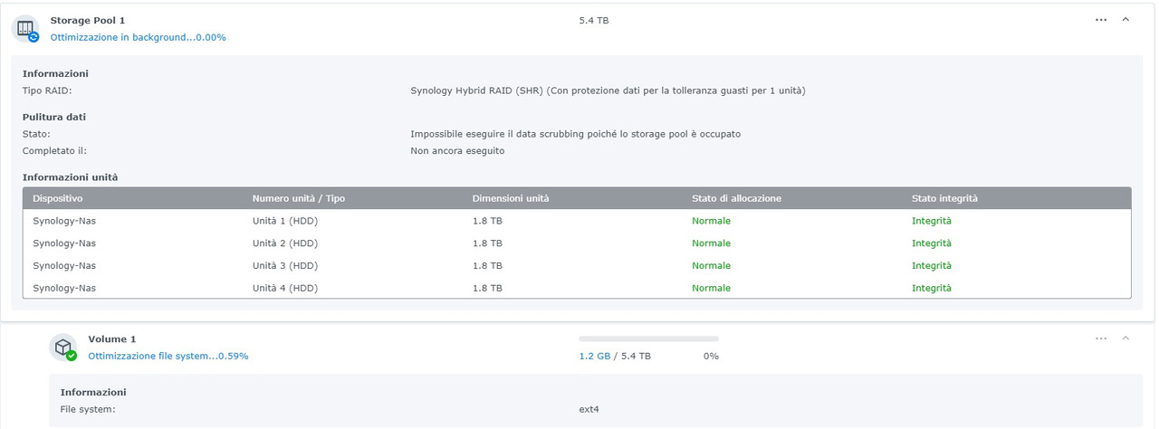The height and width of the screenshot is (429, 1159).
Task: Click the 1.2 GB used space link
Action: click(594, 356)
